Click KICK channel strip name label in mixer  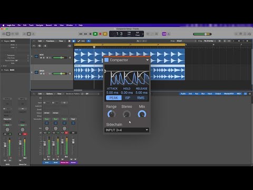[47, 163]
